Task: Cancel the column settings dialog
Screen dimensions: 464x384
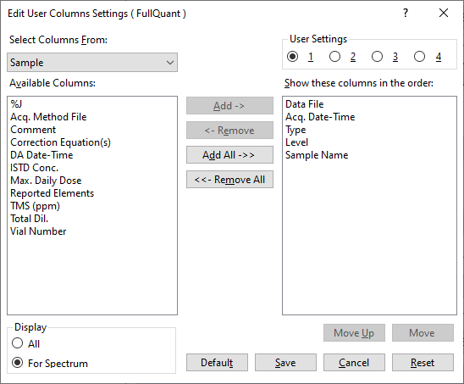Action: [354, 362]
